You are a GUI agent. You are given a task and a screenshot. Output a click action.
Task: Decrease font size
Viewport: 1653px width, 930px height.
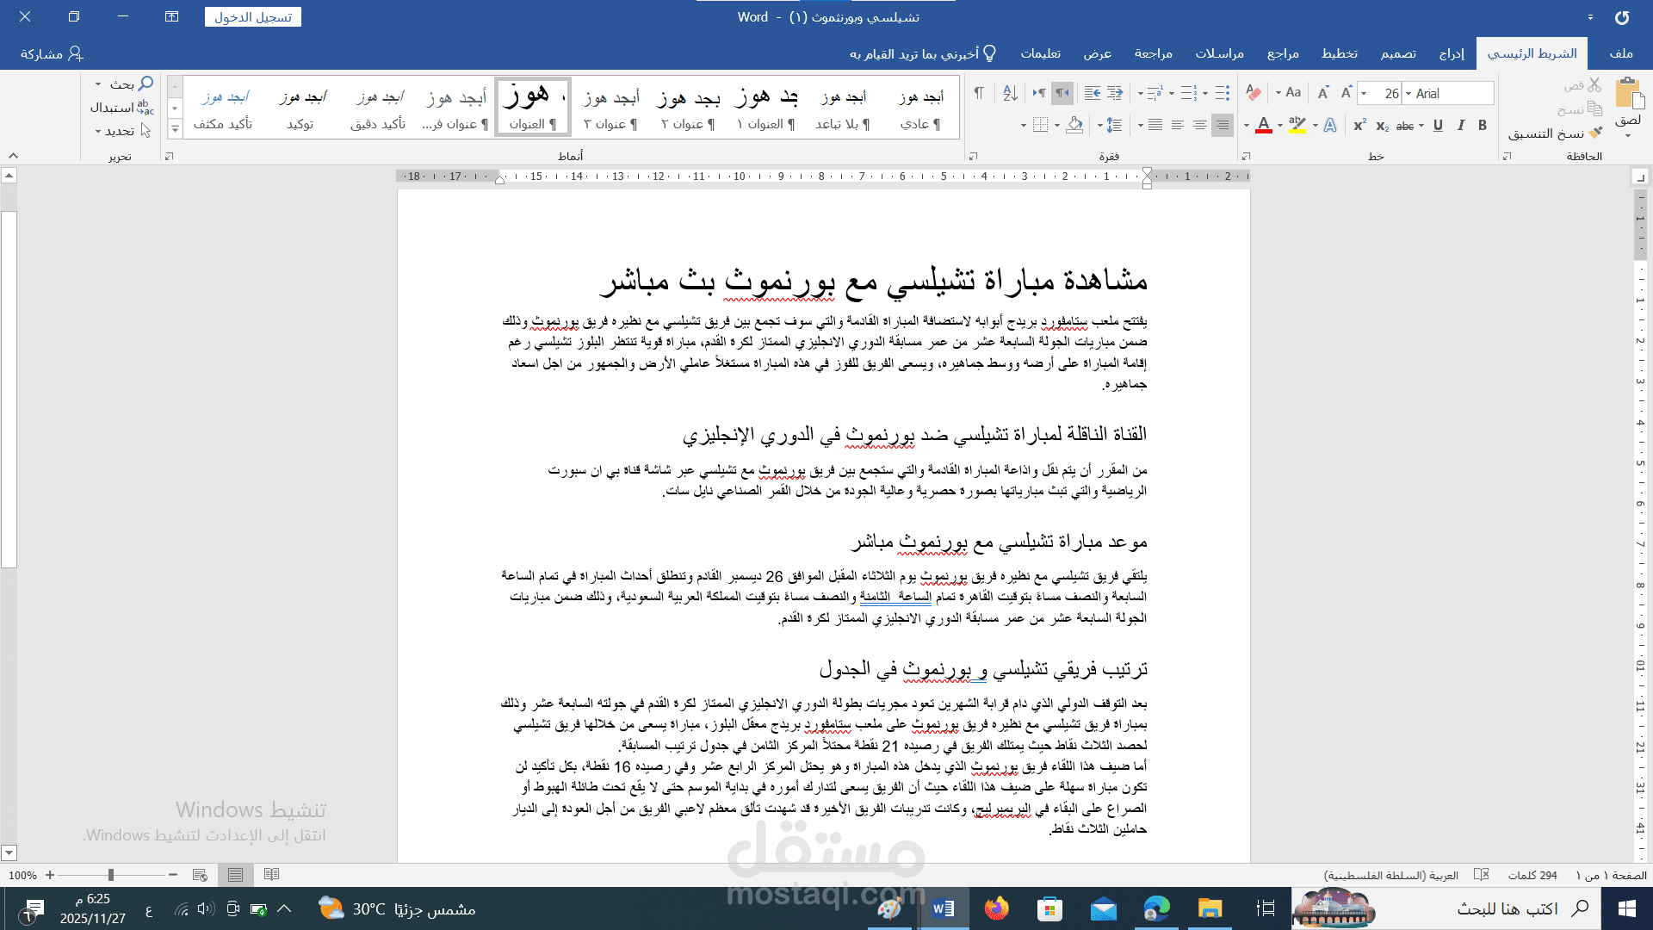[x=1323, y=93]
